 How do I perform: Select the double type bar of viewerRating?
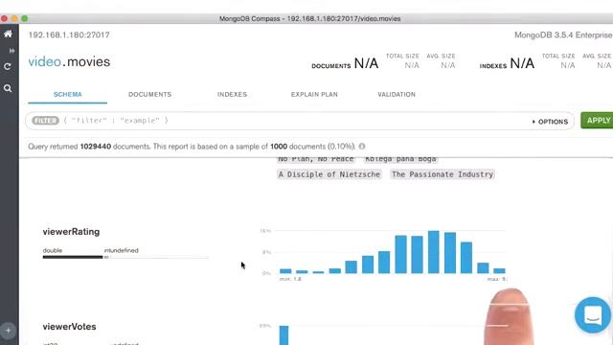[73, 257]
